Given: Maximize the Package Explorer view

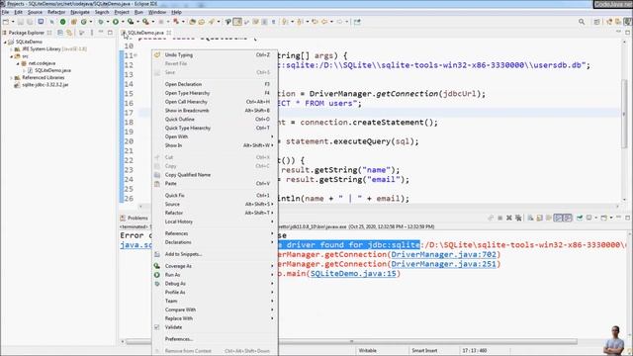Looking at the screenshot, I should (110, 33).
